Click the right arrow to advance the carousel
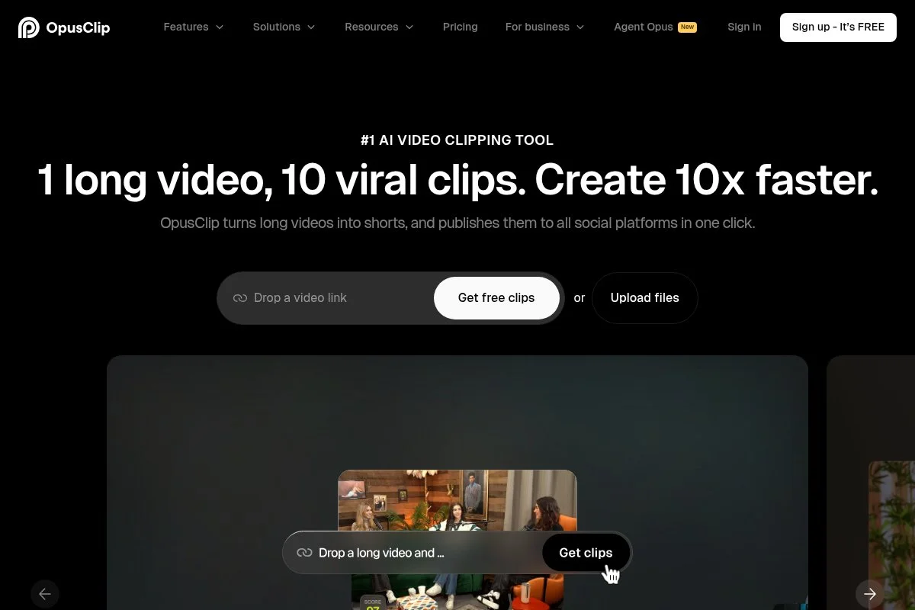915x610 pixels. point(869,593)
